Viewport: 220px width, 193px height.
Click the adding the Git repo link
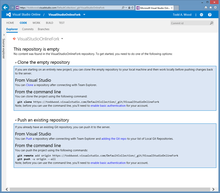tap(114, 139)
